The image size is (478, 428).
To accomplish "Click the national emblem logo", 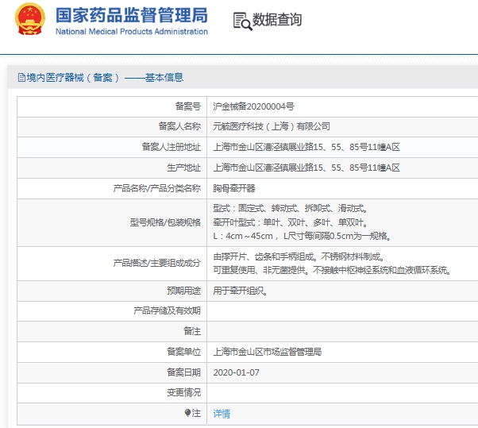I will [30, 19].
